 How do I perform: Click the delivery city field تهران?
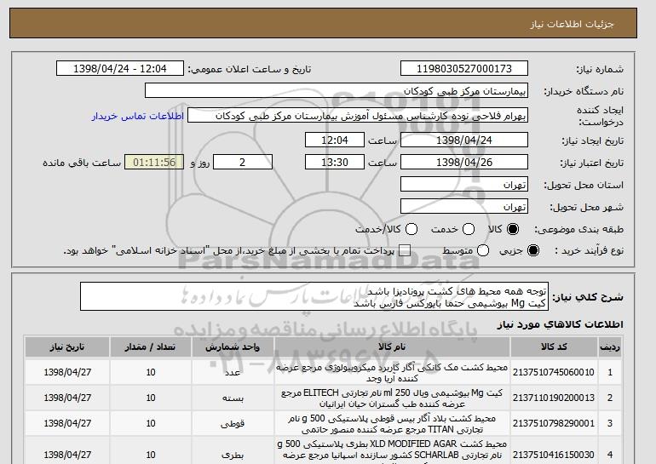coord(464,207)
